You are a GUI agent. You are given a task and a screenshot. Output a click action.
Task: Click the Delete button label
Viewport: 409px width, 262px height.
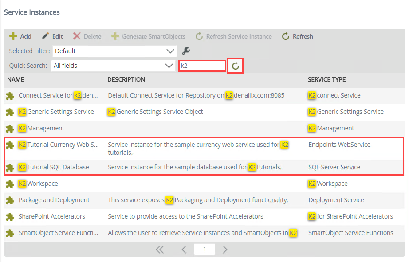[x=93, y=36]
